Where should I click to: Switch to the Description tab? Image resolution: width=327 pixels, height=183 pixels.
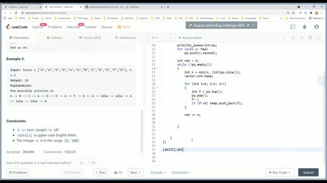coord(19,38)
